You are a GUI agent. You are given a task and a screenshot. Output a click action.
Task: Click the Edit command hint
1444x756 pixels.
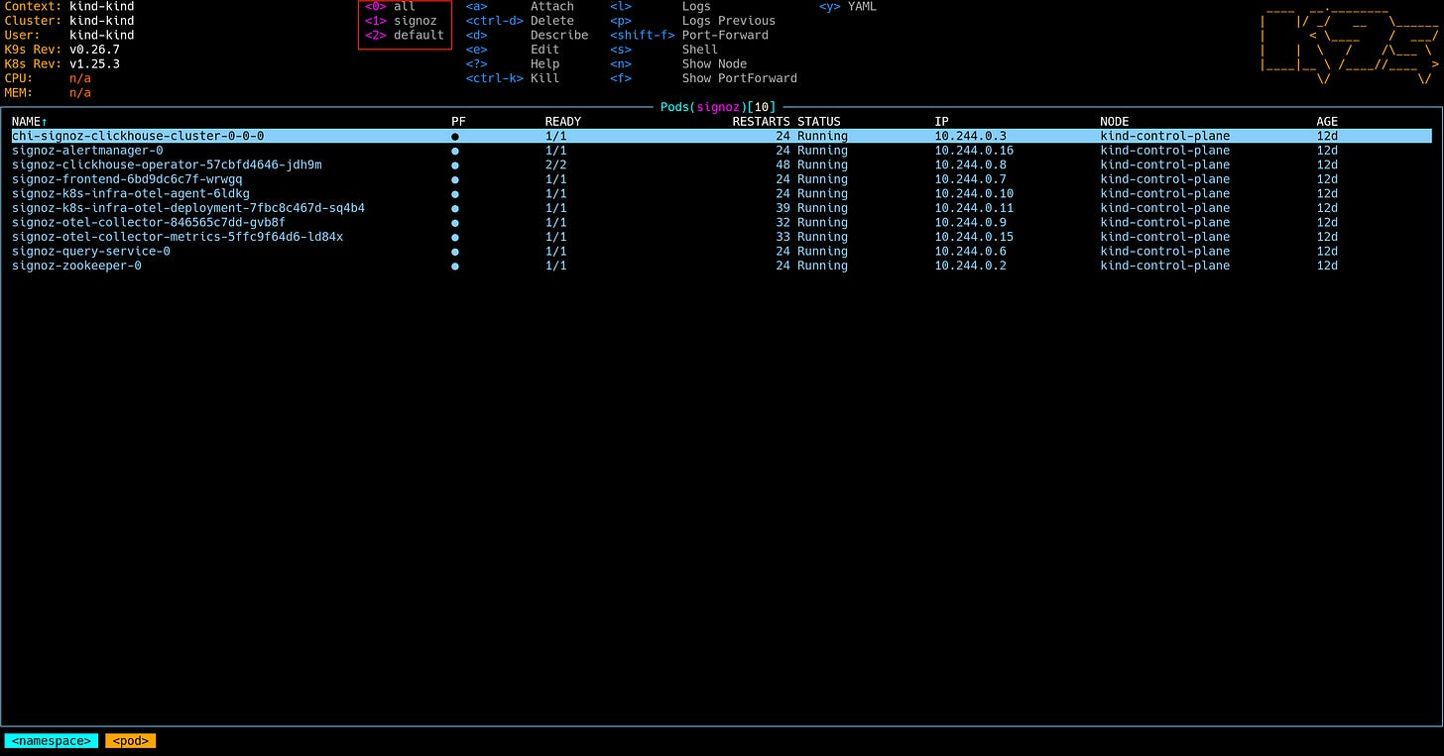(x=513, y=50)
